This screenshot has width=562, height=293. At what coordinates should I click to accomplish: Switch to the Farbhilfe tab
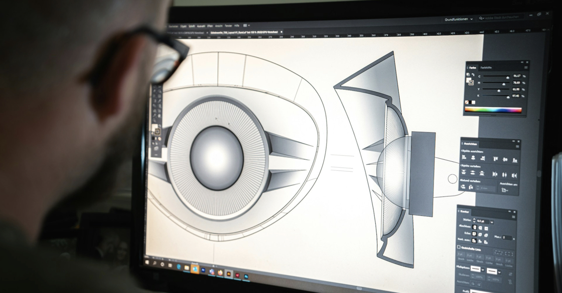pos(486,67)
